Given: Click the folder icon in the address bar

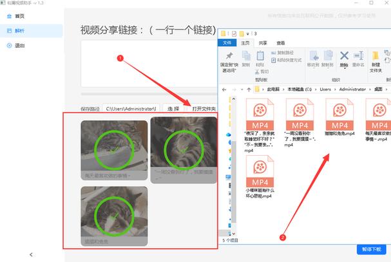Looking at the screenshot, I should pyautogui.click(x=257, y=89).
